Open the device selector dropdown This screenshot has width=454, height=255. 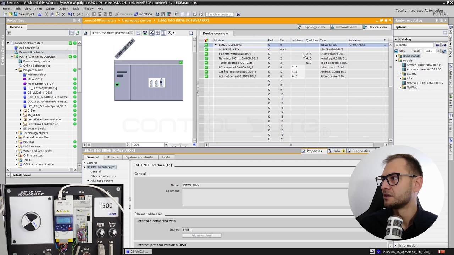pyautogui.click(x=131, y=33)
